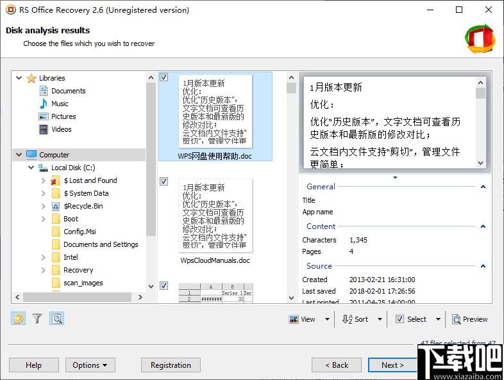Screen dimensions: 504x380
Task: Open the Select dropdown arrow
Action: (438, 319)
